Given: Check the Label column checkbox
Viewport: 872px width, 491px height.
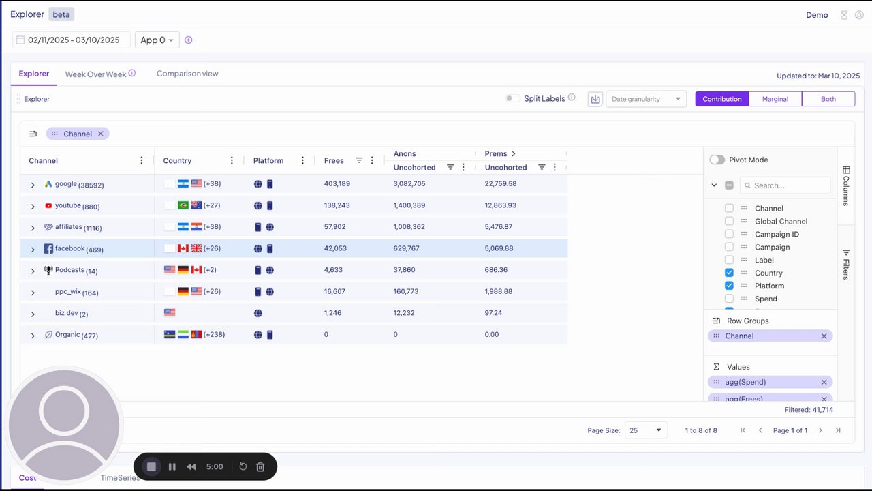Looking at the screenshot, I should point(729,260).
